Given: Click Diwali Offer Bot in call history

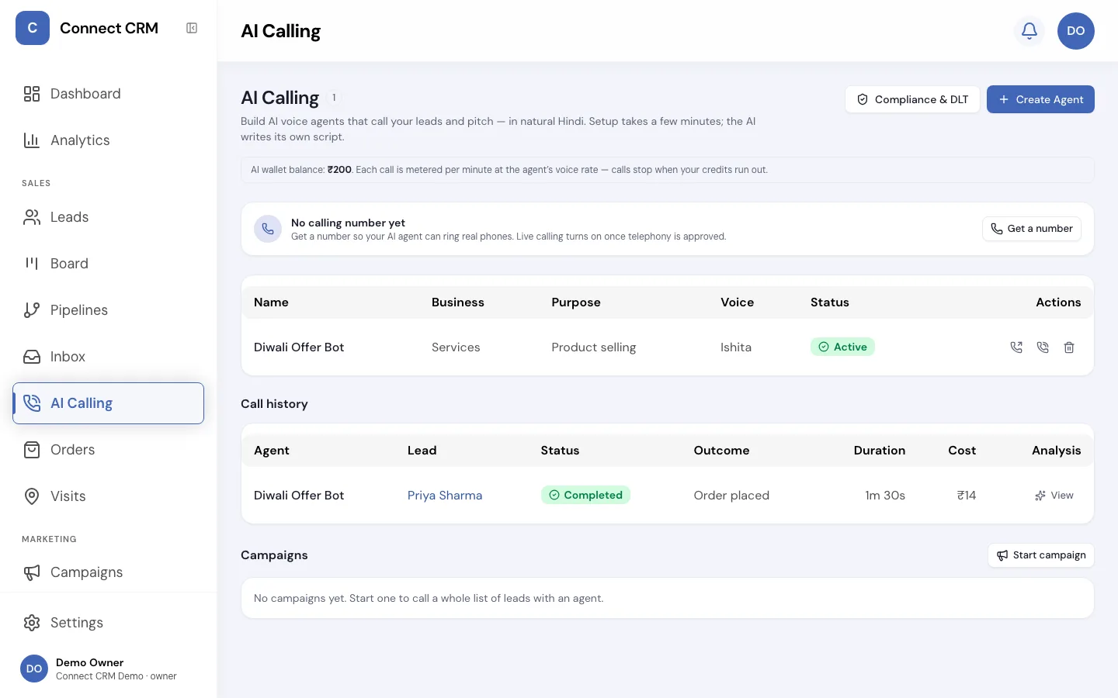Looking at the screenshot, I should [x=299, y=496].
